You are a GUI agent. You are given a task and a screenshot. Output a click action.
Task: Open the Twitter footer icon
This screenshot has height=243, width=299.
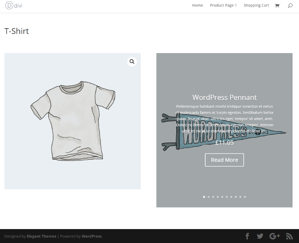point(260,236)
